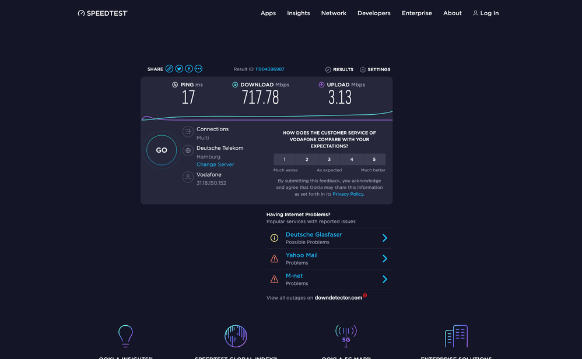Click Deutsche Glasfaser info warning icon
The width and height of the screenshot is (582, 359).
click(x=274, y=238)
